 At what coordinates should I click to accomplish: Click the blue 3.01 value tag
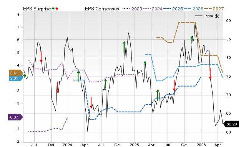pyautogui.click(x=16, y=78)
